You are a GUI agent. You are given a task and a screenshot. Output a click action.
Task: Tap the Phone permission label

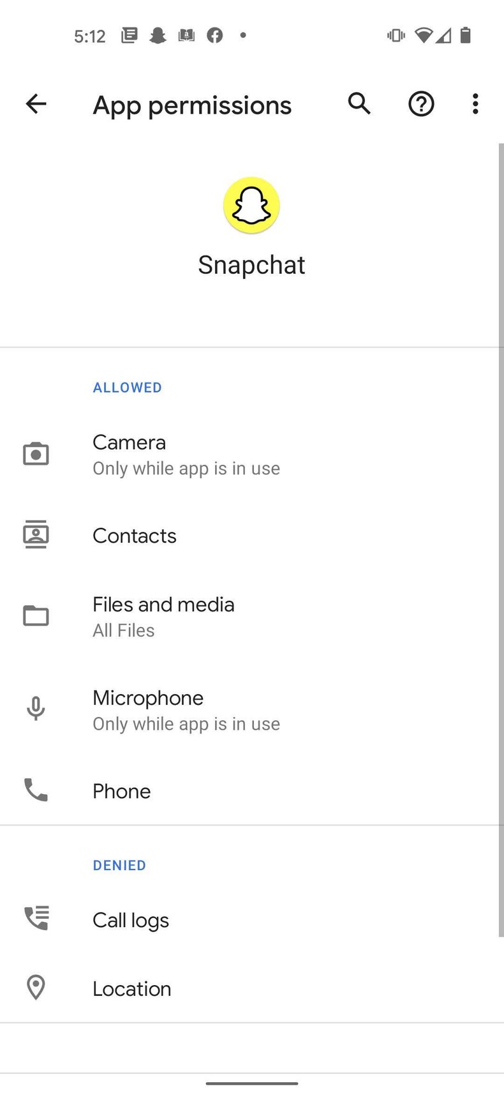coord(121,791)
